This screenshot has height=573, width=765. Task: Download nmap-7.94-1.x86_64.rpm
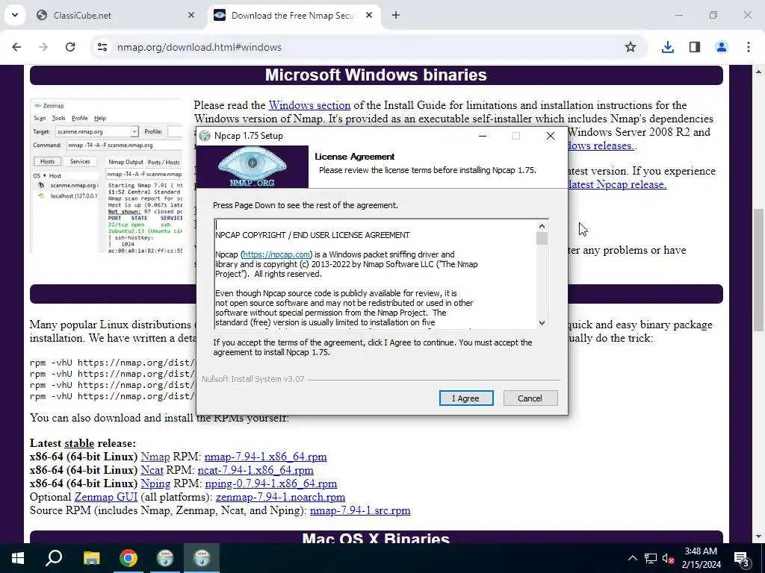(265, 457)
